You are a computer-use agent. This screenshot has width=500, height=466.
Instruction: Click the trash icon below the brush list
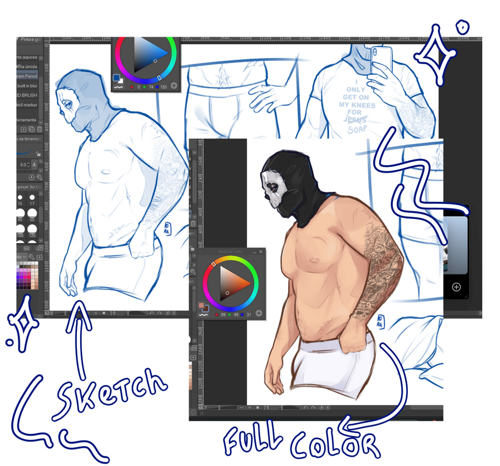pyautogui.click(x=39, y=129)
